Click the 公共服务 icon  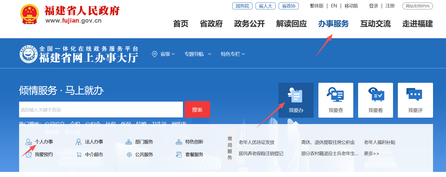coord(129,155)
